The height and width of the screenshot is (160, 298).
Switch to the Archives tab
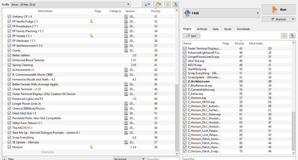click(x=202, y=29)
